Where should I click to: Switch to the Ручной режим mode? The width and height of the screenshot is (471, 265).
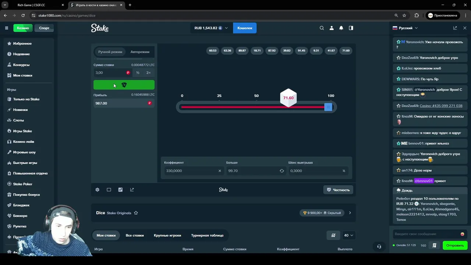click(x=110, y=52)
